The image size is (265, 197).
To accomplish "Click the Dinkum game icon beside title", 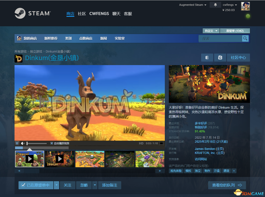I will click(x=19, y=59).
